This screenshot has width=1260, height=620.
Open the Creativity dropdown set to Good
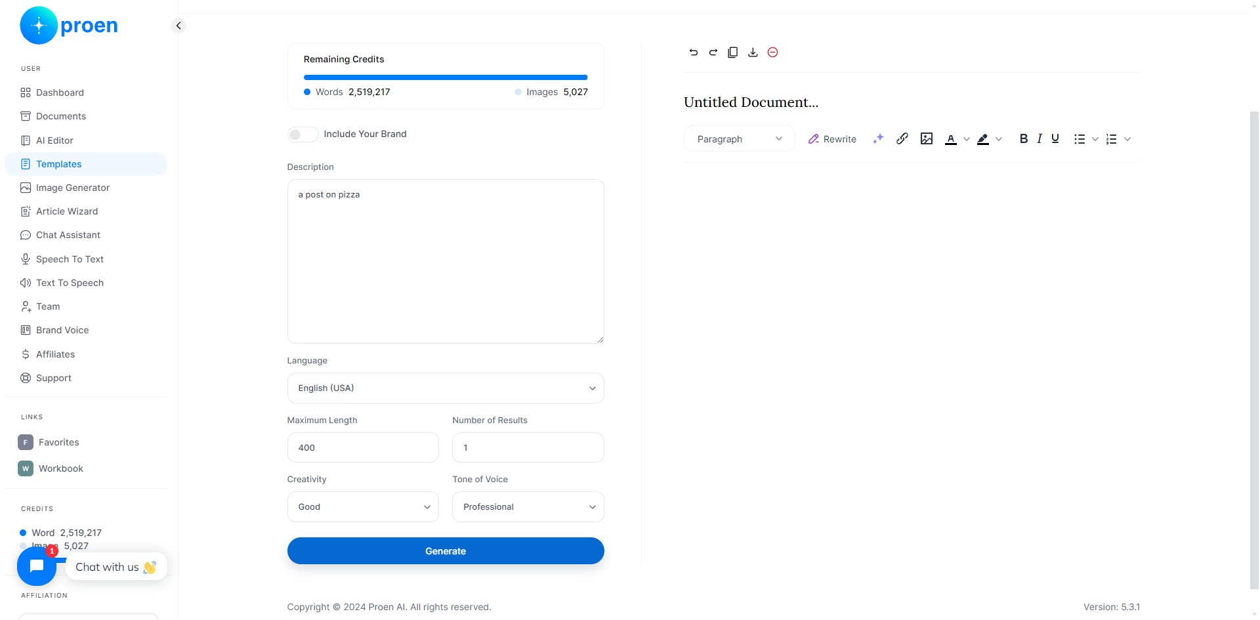[363, 506]
